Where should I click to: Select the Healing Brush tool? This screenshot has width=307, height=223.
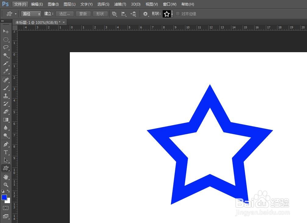click(x=6, y=80)
